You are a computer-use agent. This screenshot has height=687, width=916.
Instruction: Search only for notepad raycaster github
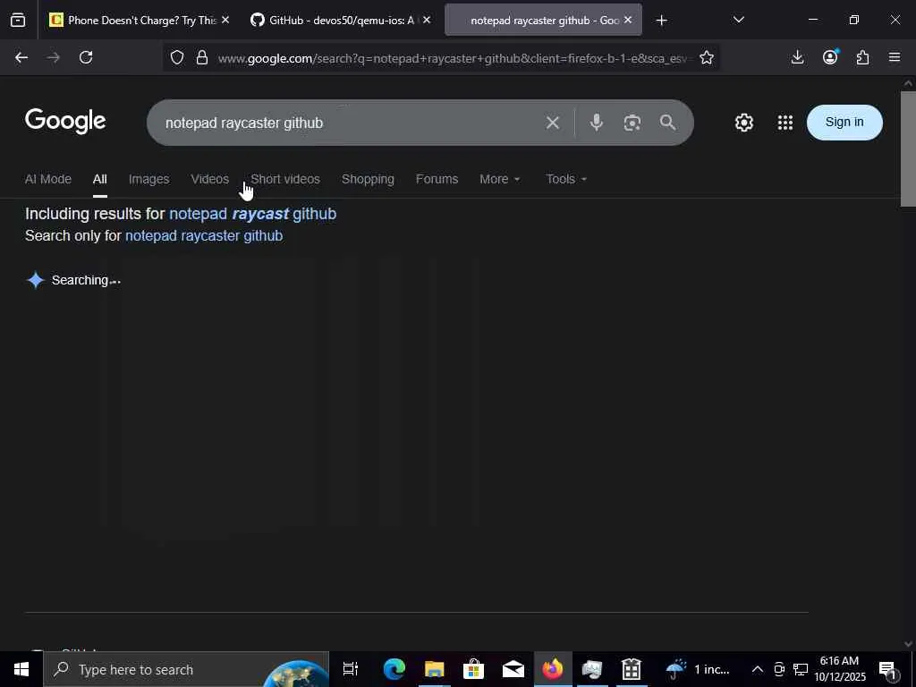coord(204,235)
